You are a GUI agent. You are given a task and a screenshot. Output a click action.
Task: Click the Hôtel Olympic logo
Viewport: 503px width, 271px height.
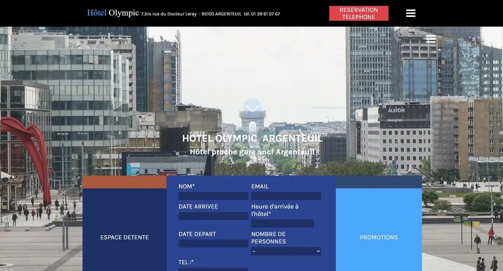[113, 13]
